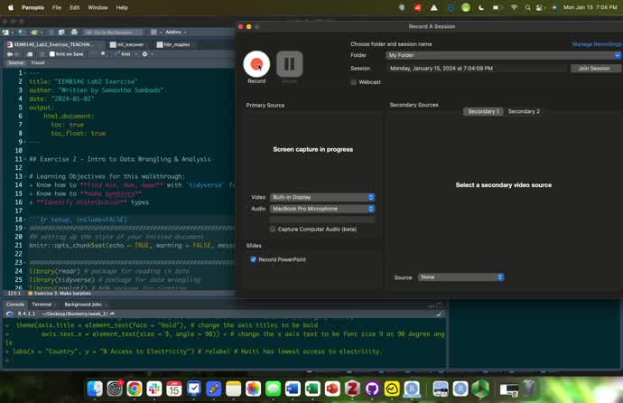Expand the secondary Source dropdown set to None

460,277
